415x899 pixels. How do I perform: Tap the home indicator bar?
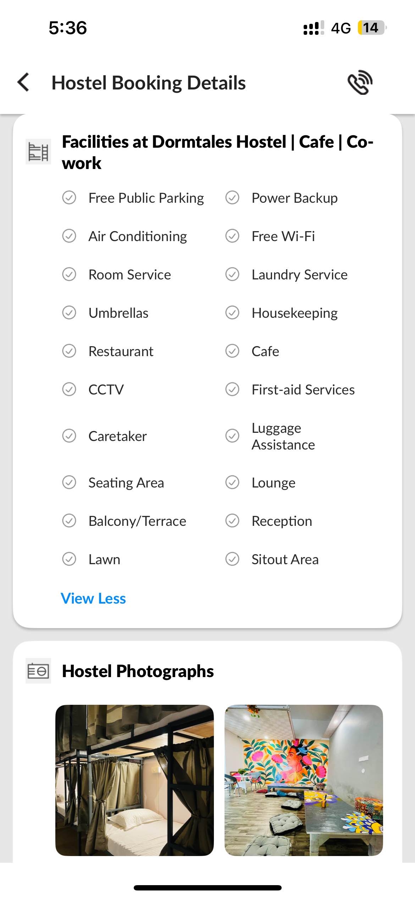tap(207, 888)
